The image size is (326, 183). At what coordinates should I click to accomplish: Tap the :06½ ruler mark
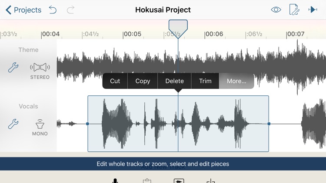tap(254, 34)
